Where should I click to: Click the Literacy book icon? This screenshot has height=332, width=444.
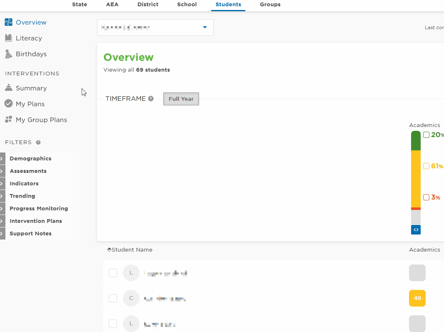click(8, 38)
